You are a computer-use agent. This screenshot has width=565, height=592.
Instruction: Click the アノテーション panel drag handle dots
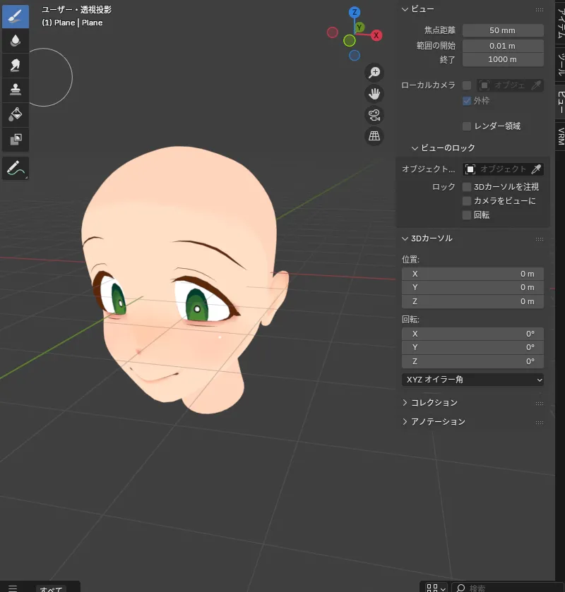[540, 423]
